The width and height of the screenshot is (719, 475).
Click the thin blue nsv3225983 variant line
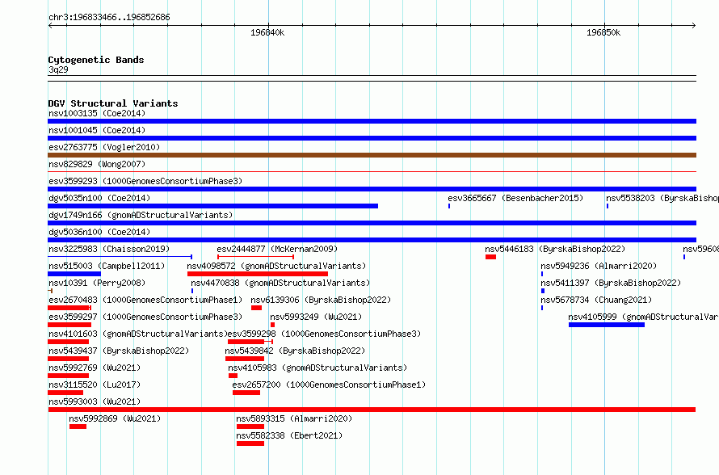pyautogui.click(x=120, y=257)
